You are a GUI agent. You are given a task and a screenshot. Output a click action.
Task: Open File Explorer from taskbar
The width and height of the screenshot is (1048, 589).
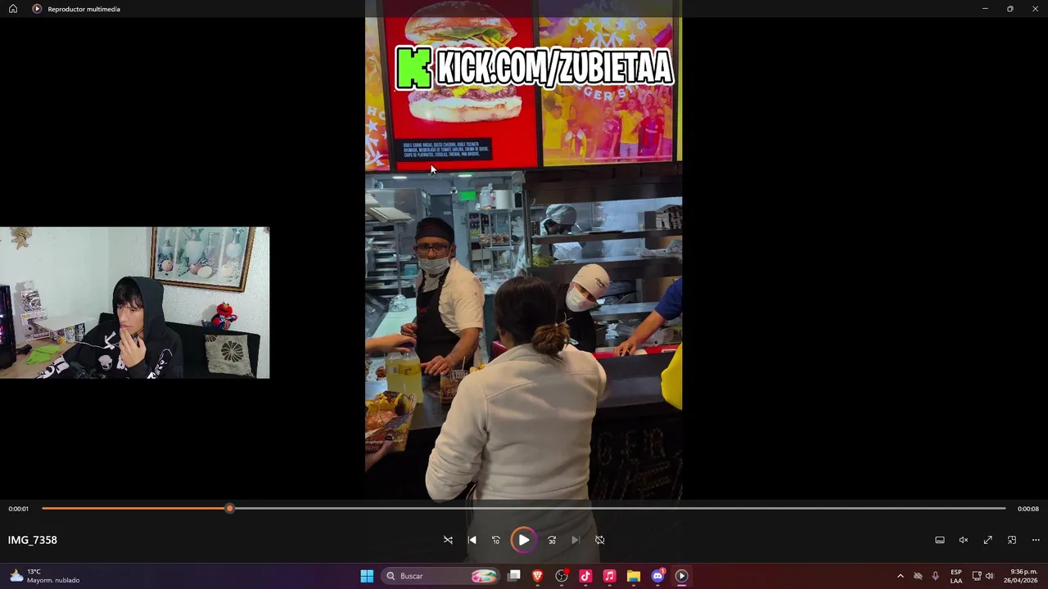pyautogui.click(x=633, y=576)
